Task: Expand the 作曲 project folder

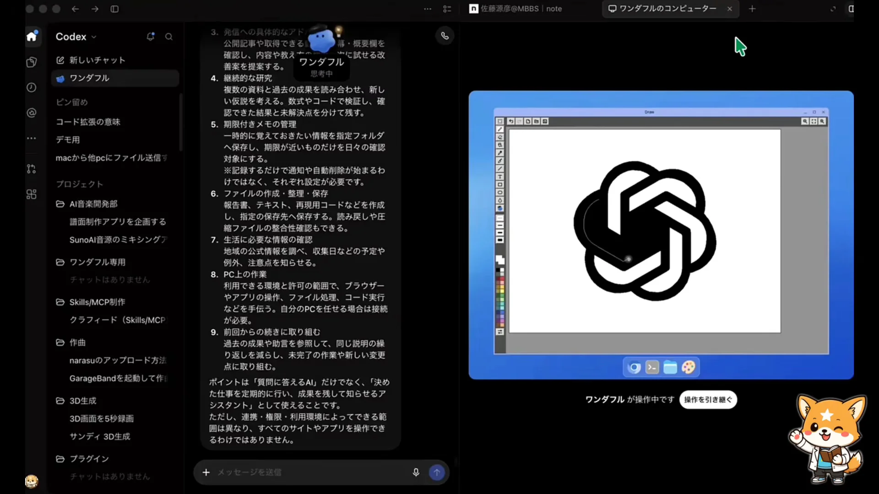Action: [x=71, y=343]
